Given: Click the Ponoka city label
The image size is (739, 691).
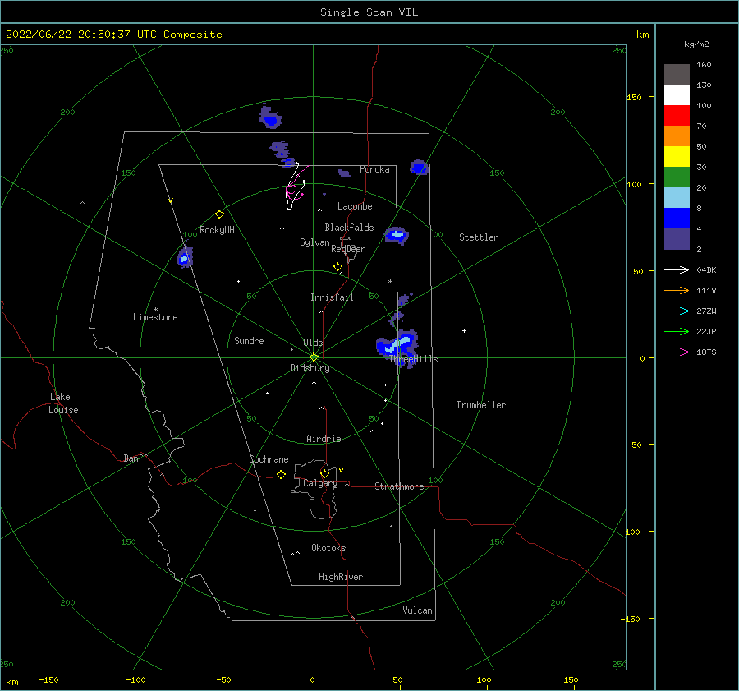Looking at the screenshot, I should (374, 169).
